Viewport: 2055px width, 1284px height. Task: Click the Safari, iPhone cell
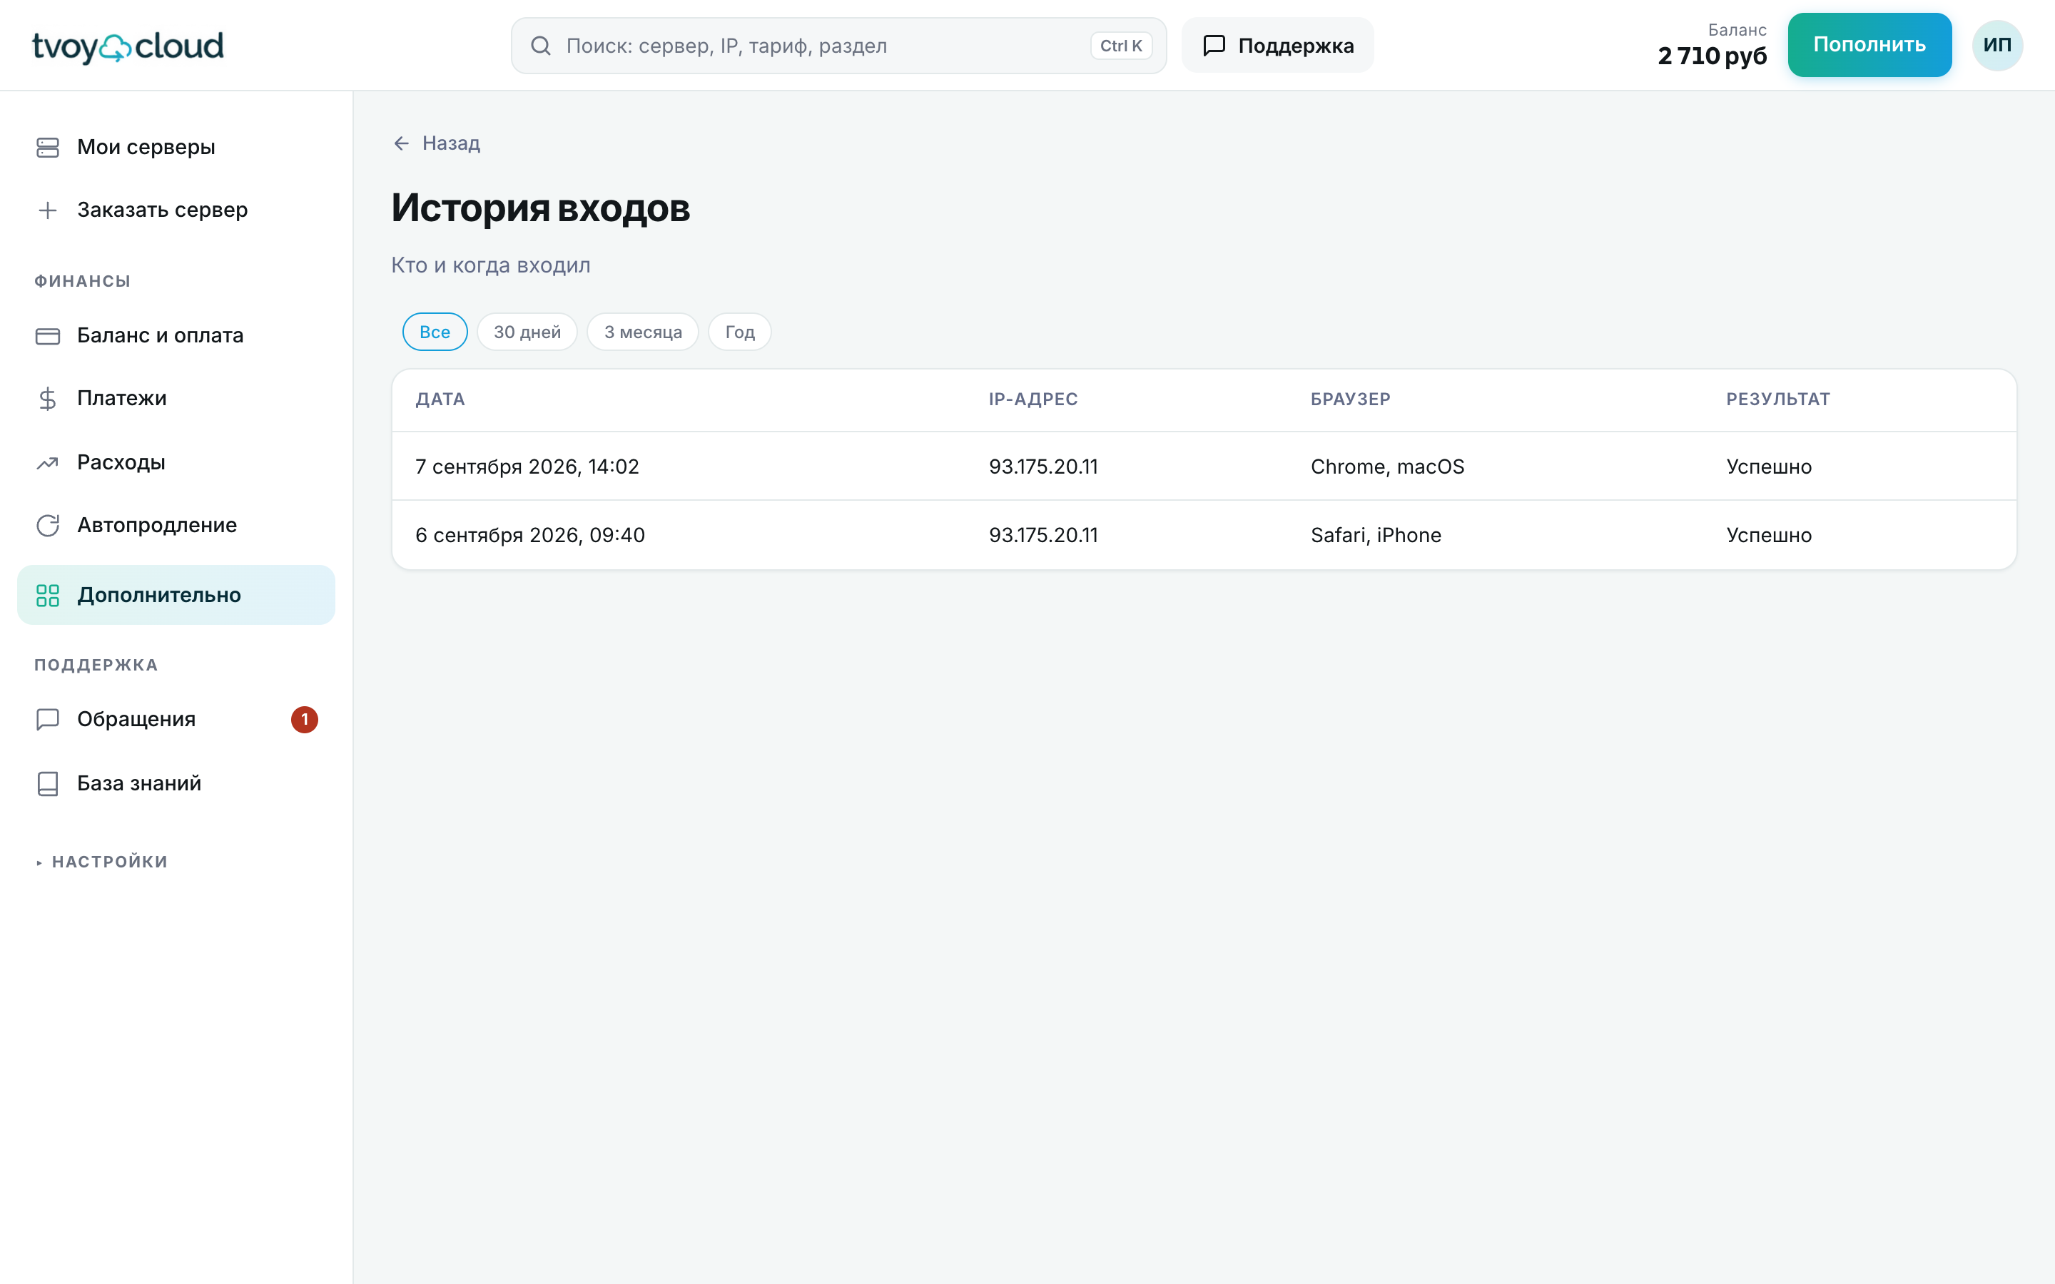tap(1376, 536)
